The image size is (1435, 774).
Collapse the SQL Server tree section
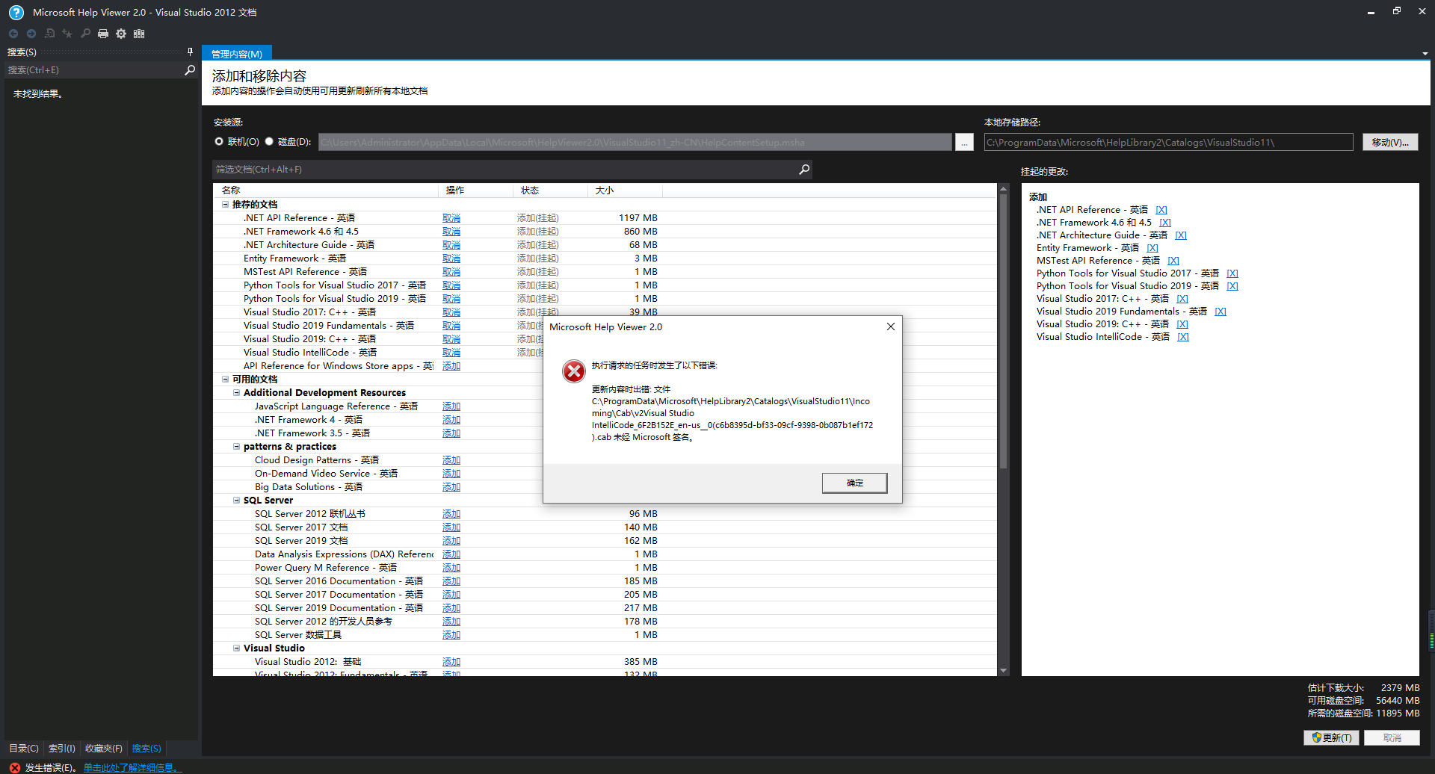[237, 500]
